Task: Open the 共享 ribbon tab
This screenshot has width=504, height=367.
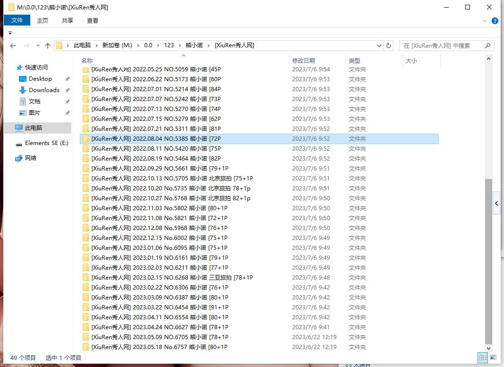Action: [68, 21]
